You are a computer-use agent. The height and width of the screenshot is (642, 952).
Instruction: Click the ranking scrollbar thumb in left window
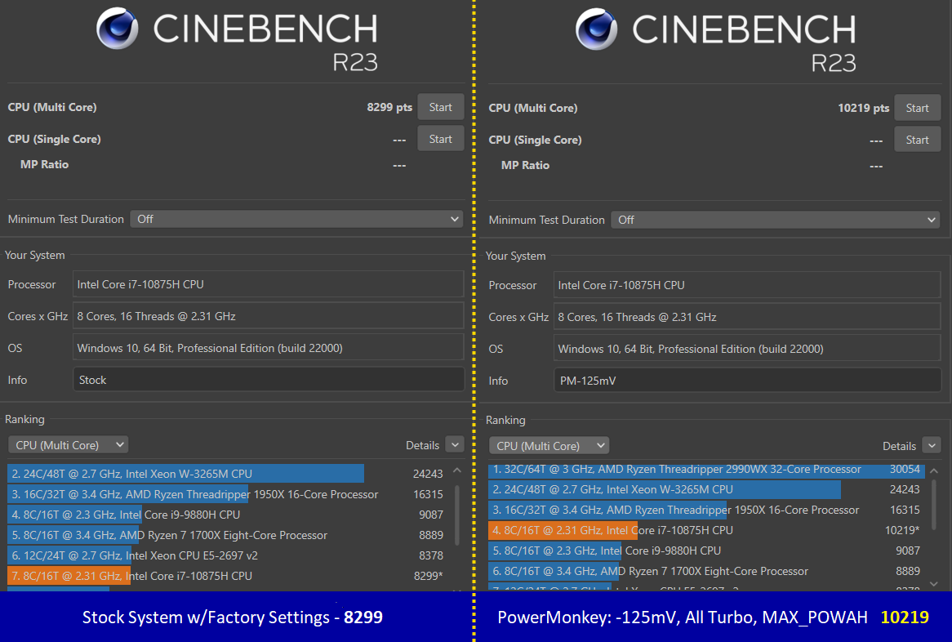coord(457,515)
